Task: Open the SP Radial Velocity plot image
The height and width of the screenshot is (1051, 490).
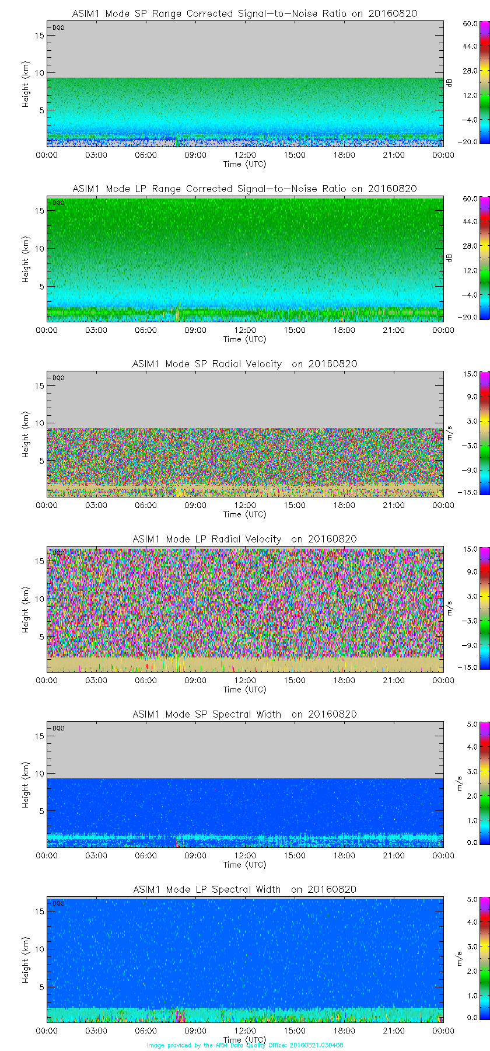Action: coord(245,461)
